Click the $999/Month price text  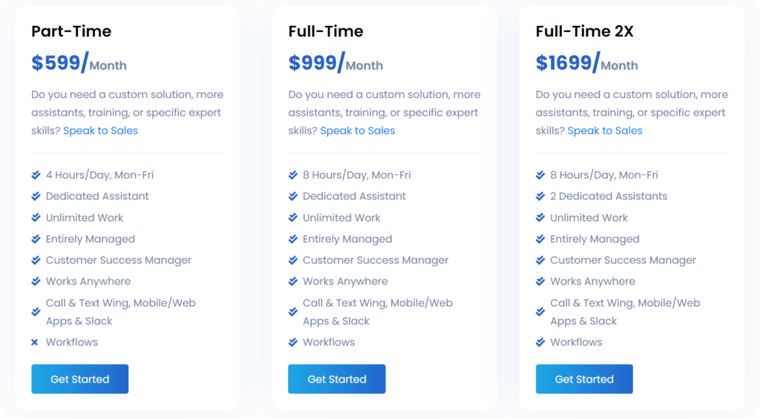coord(335,64)
